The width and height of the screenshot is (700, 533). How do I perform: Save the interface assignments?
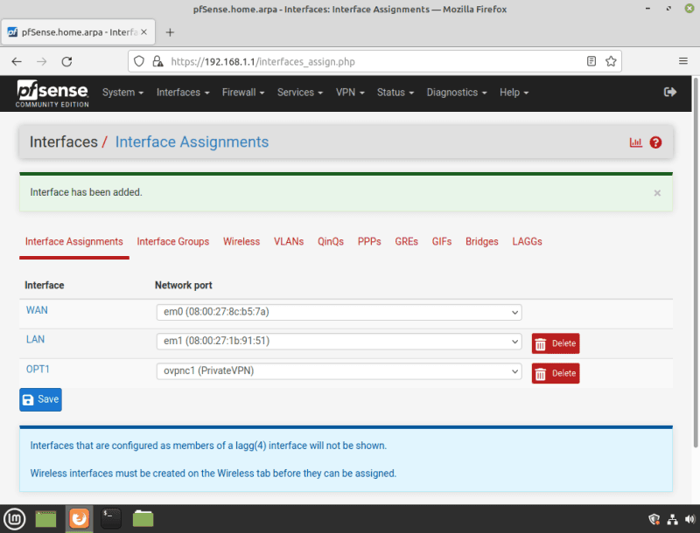[x=40, y=399]
